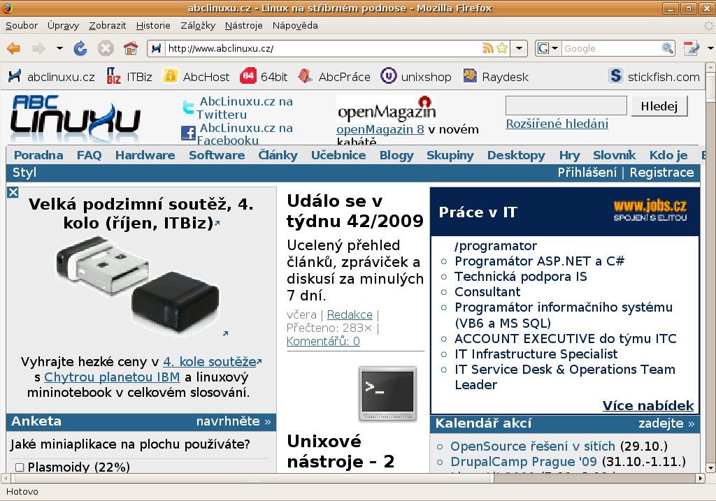This screenshot has height=501, width=716.
Task: Open the ITBiz bookmark
Action: point(129,77)
